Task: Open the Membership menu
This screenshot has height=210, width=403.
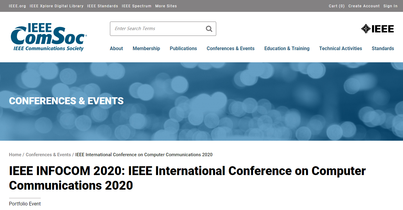Action: pos(146,48)
